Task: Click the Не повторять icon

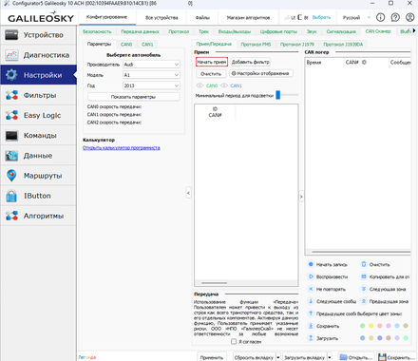Action: click(x=311, y=289)
